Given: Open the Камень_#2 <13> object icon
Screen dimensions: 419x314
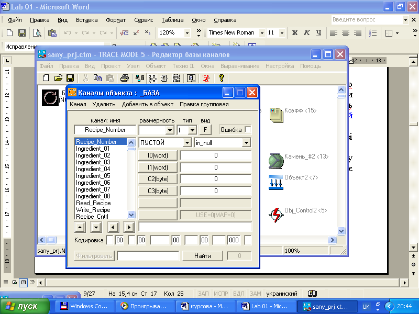Looking at the screenshot, I should pyautogui.click(x=275, y=161).
